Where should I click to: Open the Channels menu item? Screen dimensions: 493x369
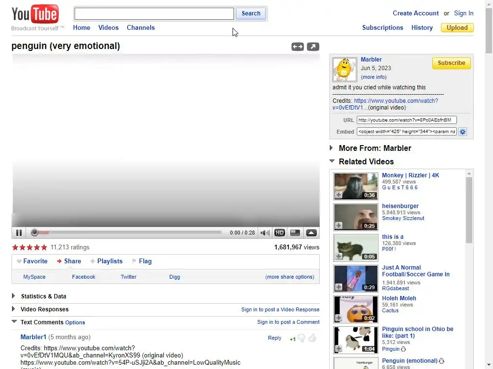pyautogui.click(x=141, y=27)
